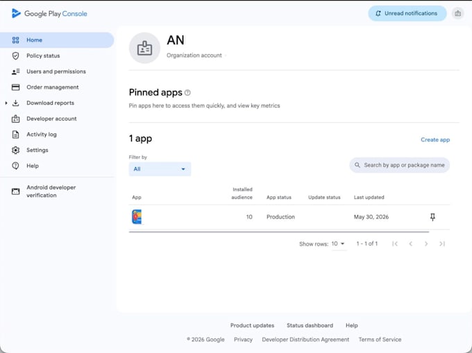Expand the Download reports submenu arrow
Viewport: 472px width, 353px height.
tap(6, 103)
